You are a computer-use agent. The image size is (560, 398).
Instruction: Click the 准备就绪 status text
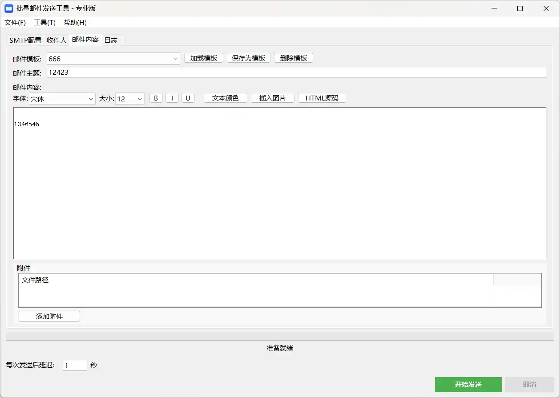tap(280, 348)
